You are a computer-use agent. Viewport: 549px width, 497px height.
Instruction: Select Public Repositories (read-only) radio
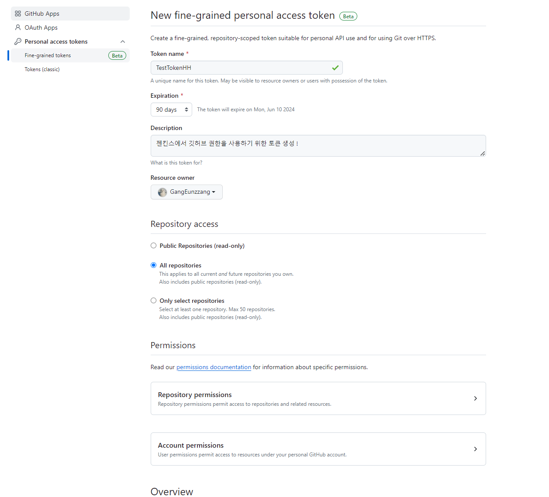click(x=153, y=246)
